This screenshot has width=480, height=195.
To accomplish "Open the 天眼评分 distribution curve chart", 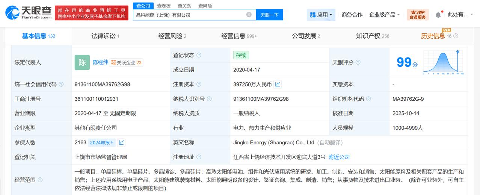I will 443,62.
